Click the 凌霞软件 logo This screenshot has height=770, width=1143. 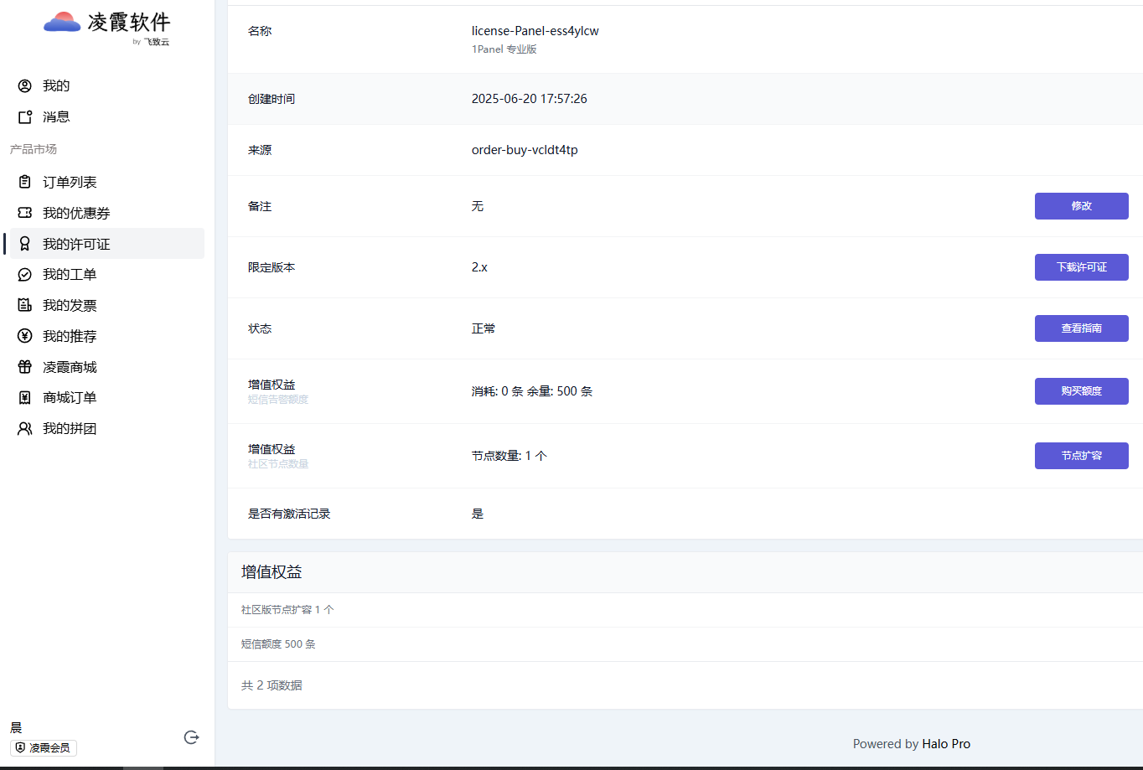coord(106,24)
